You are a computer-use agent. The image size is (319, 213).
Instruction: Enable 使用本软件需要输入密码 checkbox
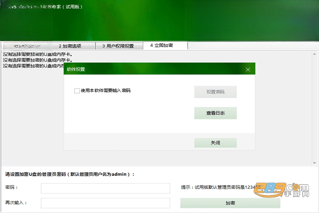point(77,91)
